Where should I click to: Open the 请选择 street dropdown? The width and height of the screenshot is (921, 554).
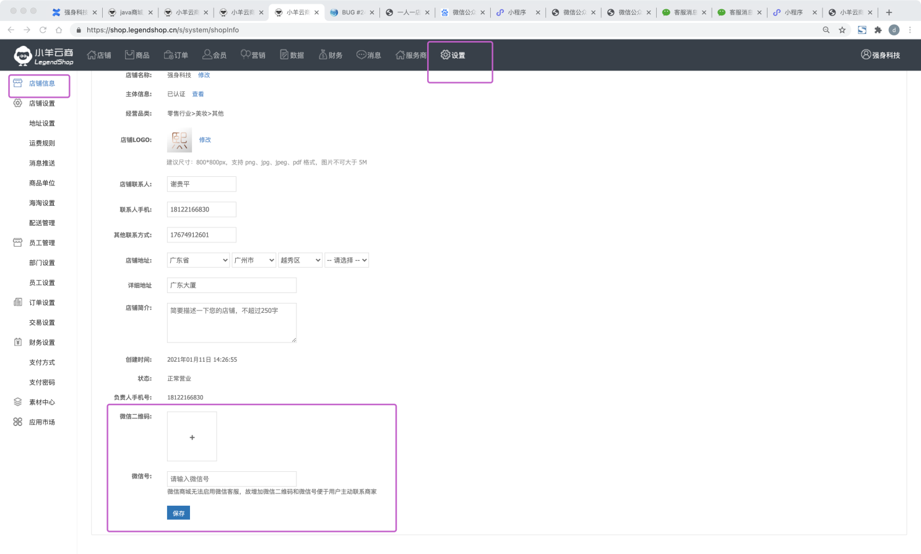(x=347, y=260)
